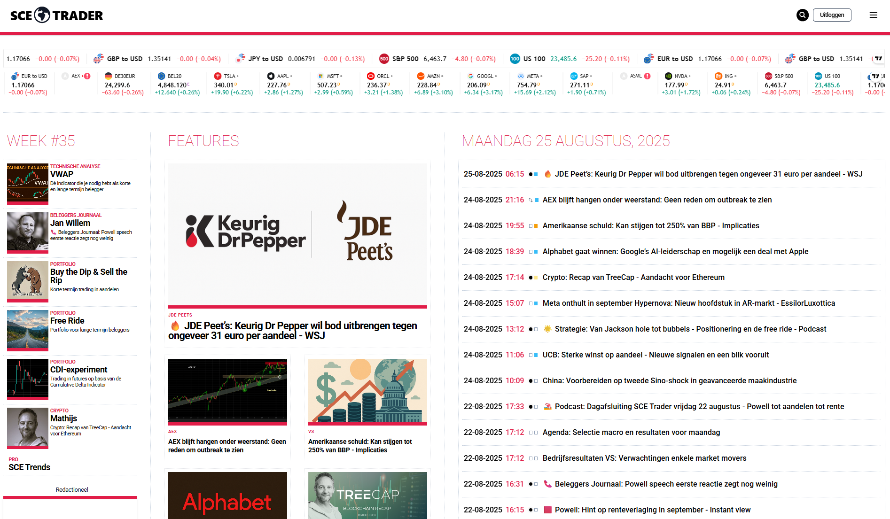
Task: Click the podcast icon in Dagafsluiting news row
Action: [547, 406]
